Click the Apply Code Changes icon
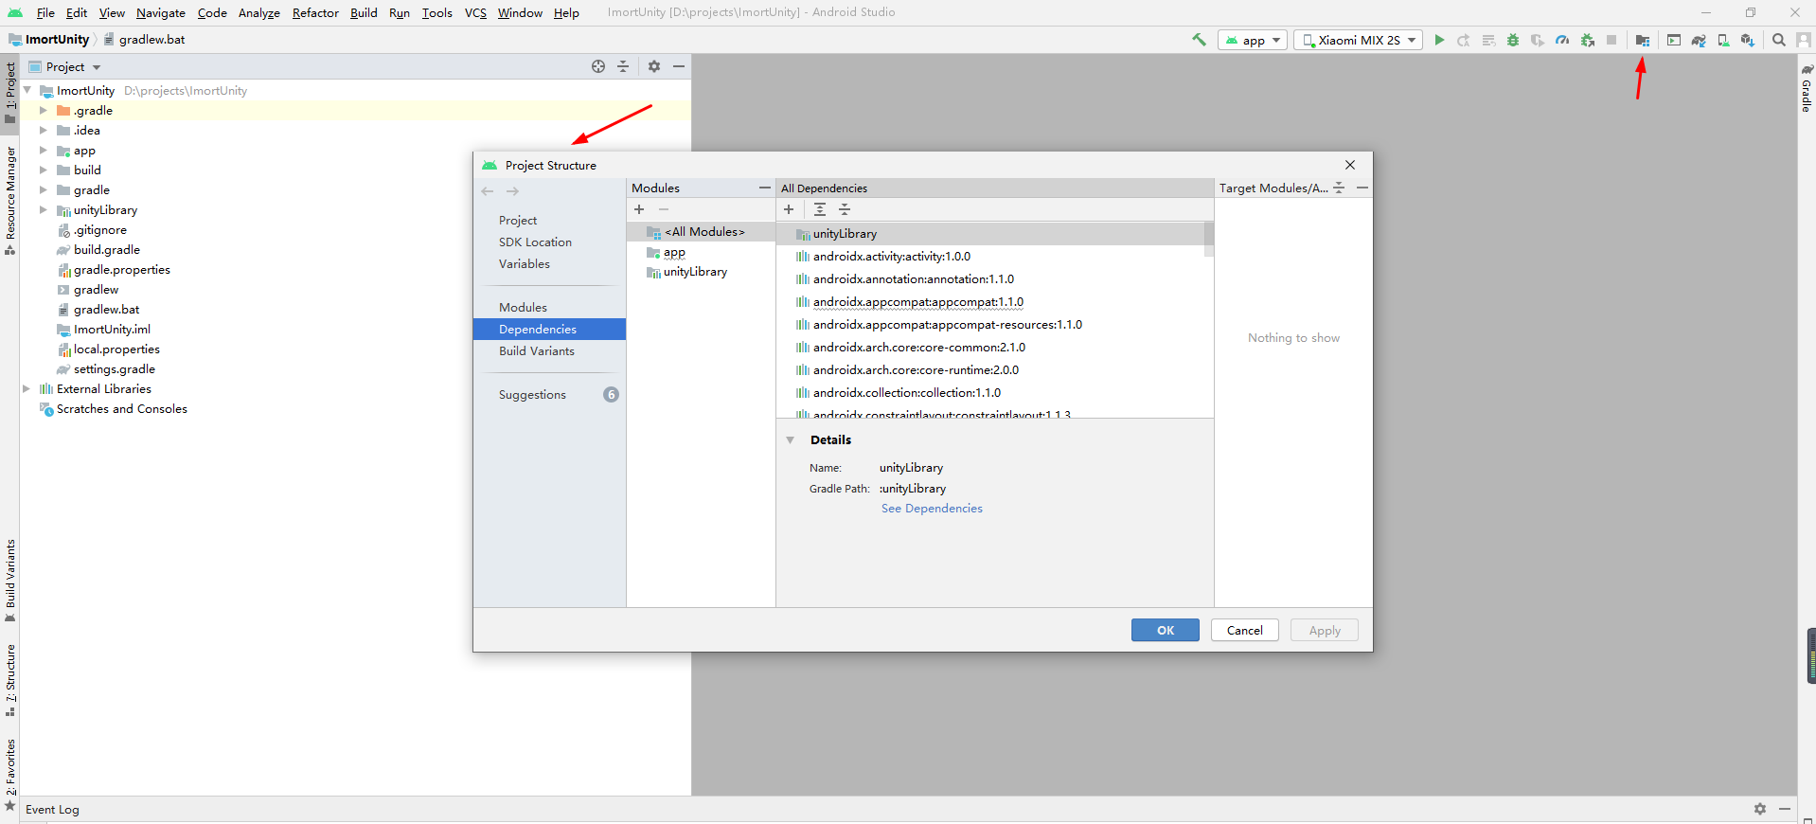Image resolution: width=1816 pixels, height=824 pixels. pos(1488,40)
